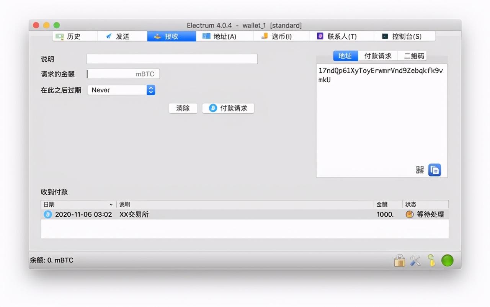Focus the 请求的金额 mBTC amount field
490x307 pixels.
123,74
